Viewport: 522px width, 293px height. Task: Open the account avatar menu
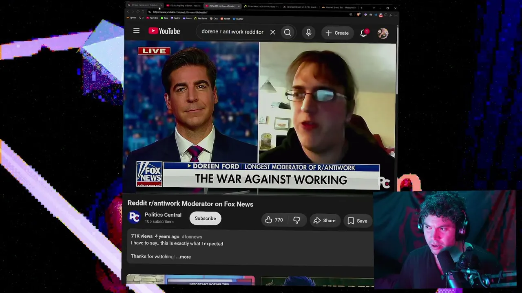383,33
